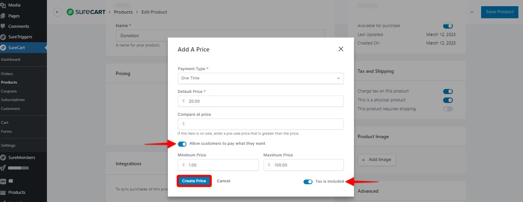
Task: Close the Add A Price dialog
Action: tap(341, 49)
